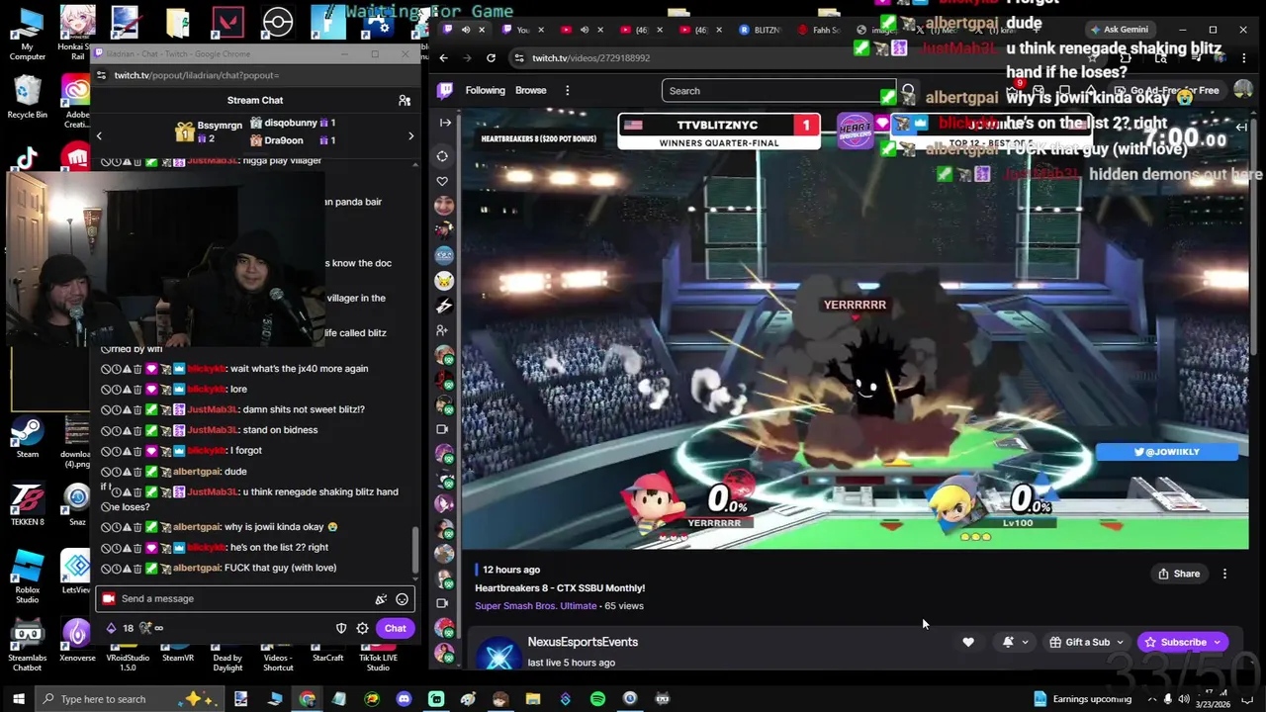1266x712 pixels.
Task: Go to next gift leaderboard entry
Action: [411, 135]
